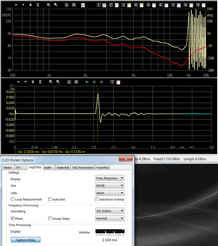Switch to the Waterfall tab
The image size is (218, 246).
[63, 168]
